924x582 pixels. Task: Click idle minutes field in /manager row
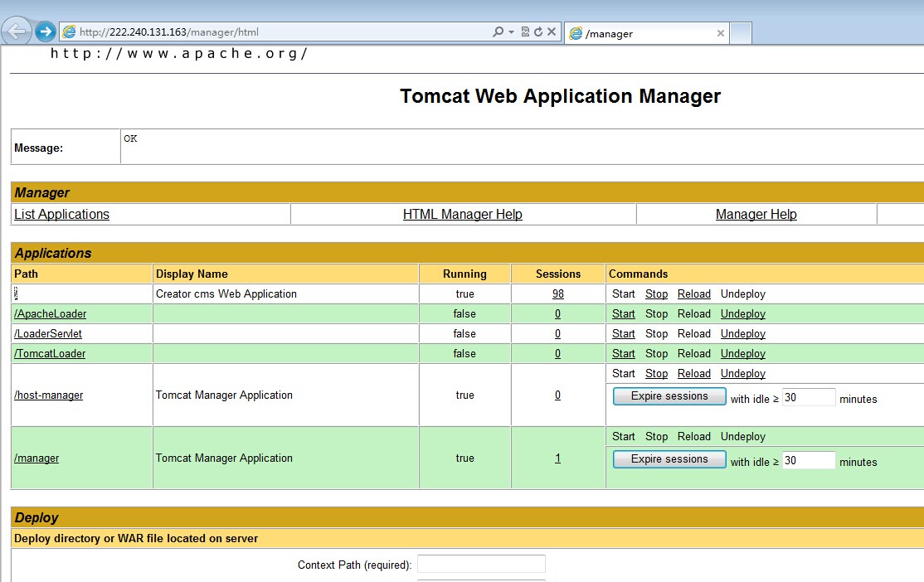pos(809,461)
